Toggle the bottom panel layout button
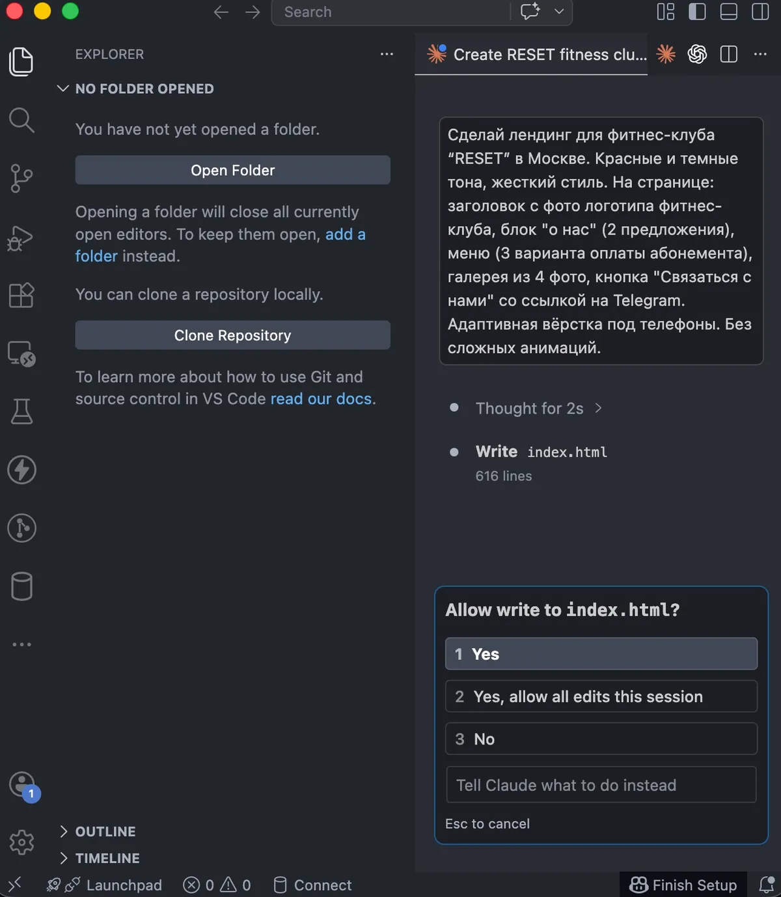 click(728, 12)
